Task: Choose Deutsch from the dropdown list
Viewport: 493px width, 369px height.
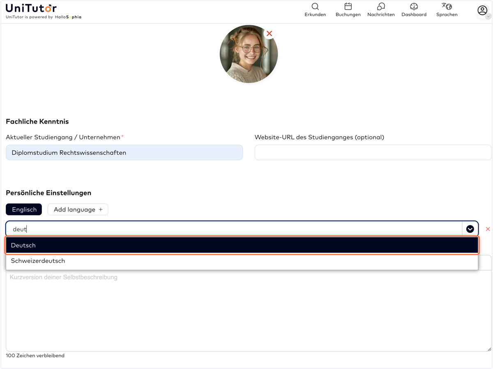Action: (242, 245)
